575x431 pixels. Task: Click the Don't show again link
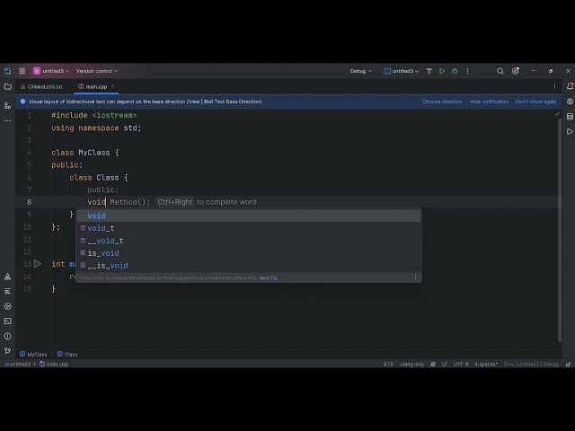(535, 101)
